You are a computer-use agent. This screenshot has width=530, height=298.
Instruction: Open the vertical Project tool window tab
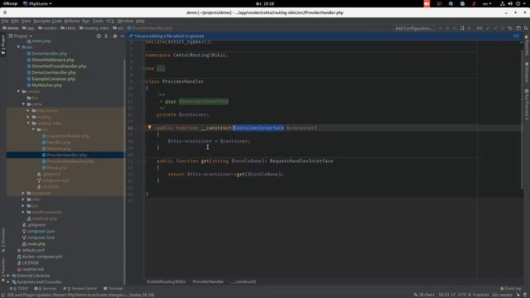tap(3, 45)
